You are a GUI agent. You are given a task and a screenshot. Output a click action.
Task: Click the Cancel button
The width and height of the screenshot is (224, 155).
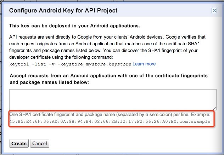(40, 143)
